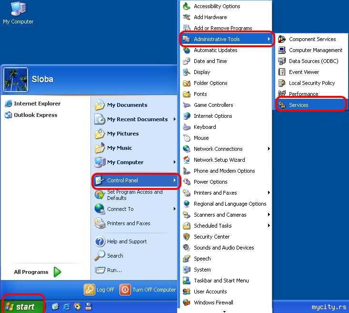The image size is (349, 313).
Task: Open the My Documents folder icon
Action: coord(100,105)
